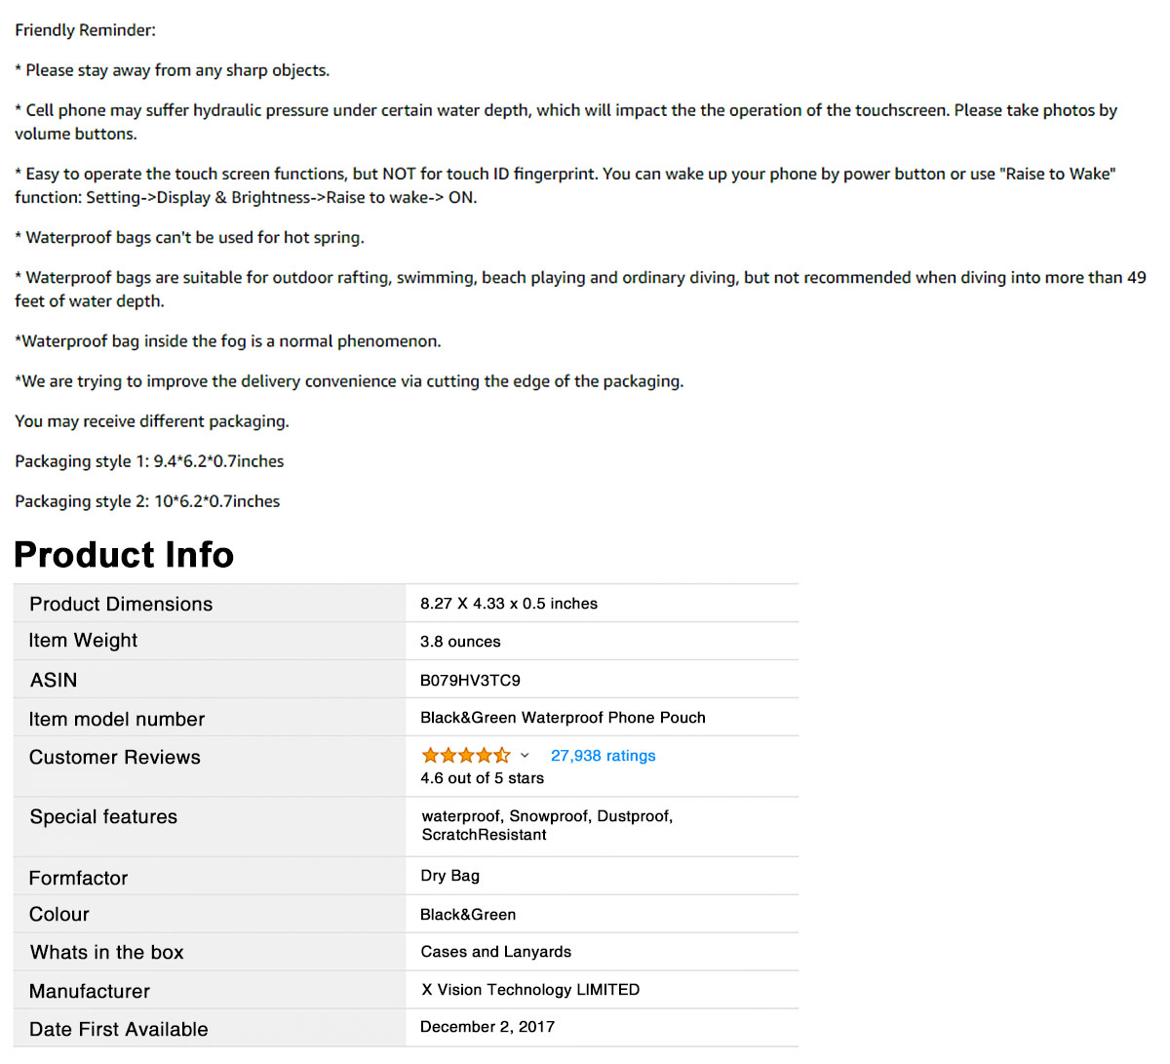Select the 3.8 ounces value

460,642
